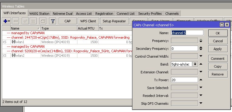Click the Setup Repeater button
232x112 pixels.
pyautogui.click(x=114, y=21)
